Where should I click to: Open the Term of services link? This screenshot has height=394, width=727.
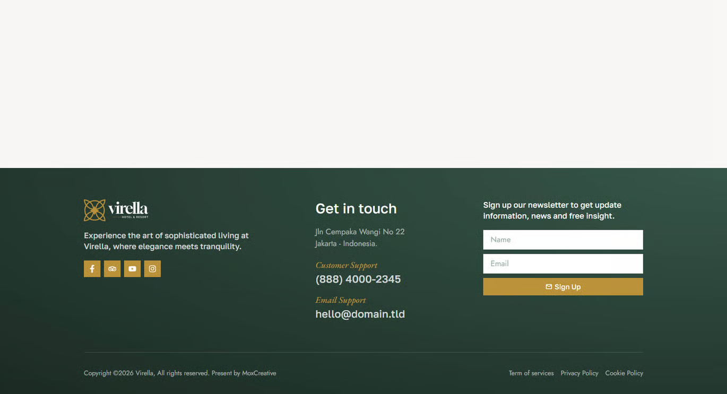pos(531,373)
